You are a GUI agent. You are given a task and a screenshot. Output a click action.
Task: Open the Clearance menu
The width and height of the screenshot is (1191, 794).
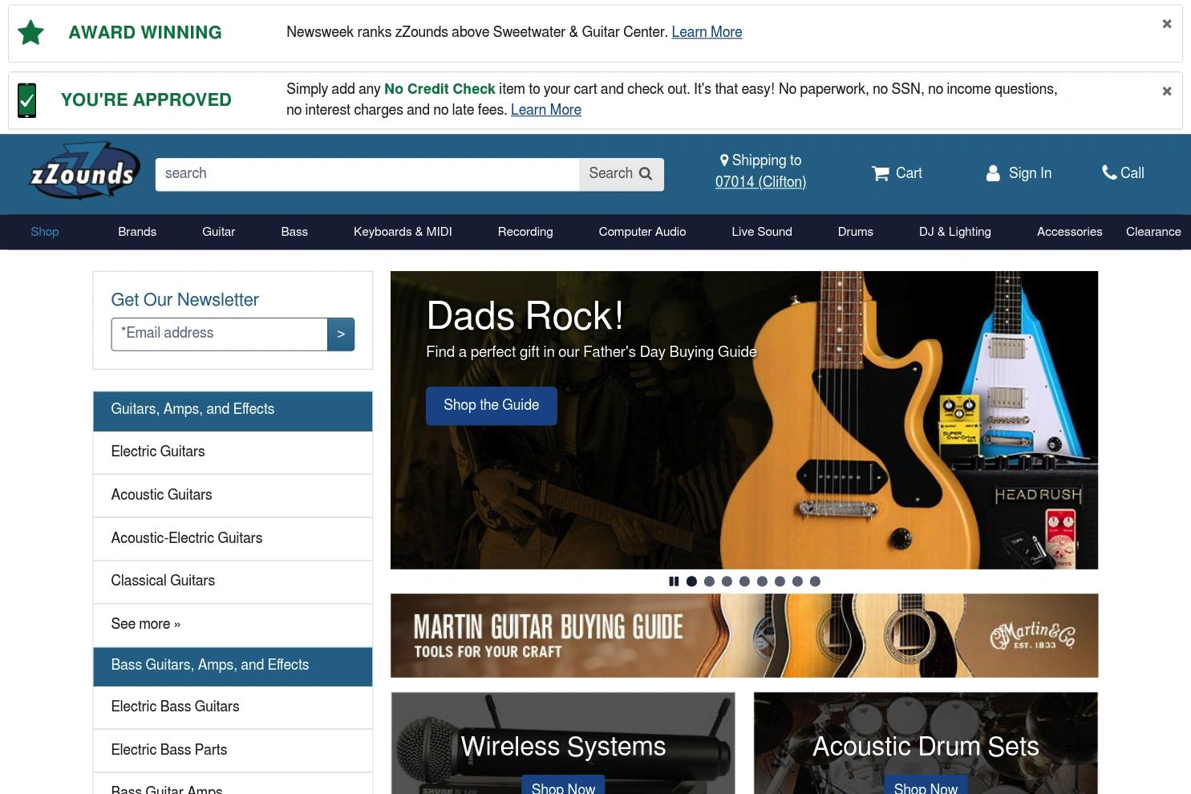(x=1153, y=232)
